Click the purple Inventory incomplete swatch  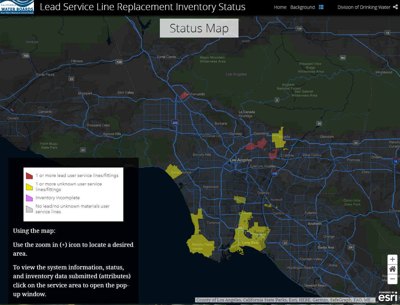(29, 198)
